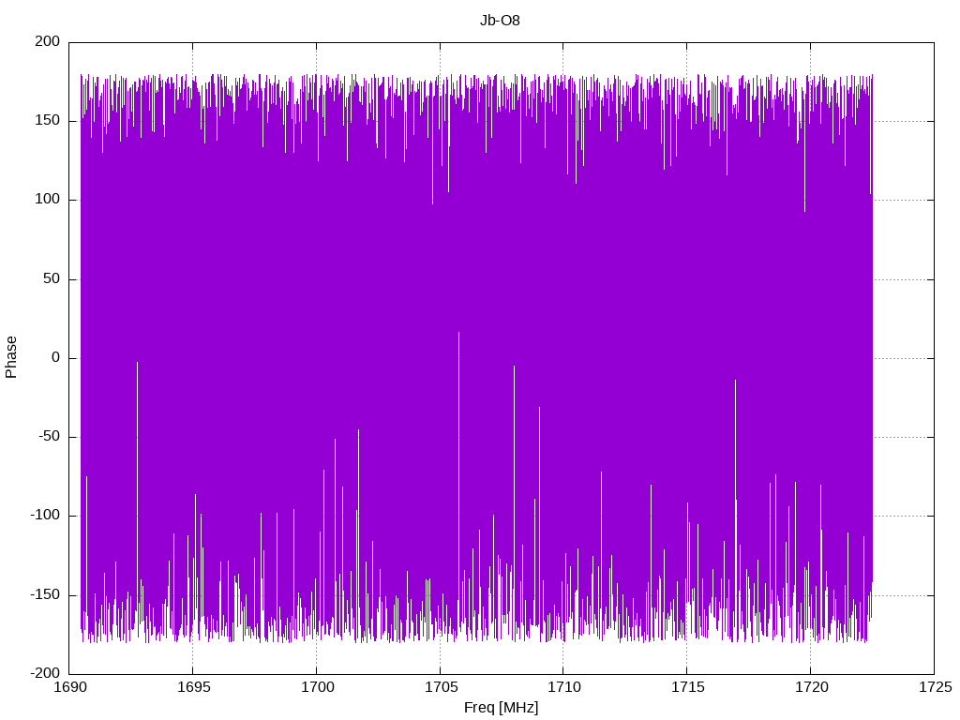
Task: Click the y-axis tick label -200
Action: (45, 673)
